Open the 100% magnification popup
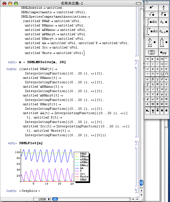The width and height of the screenshot is (170, 202). click(x=42, y=199)
